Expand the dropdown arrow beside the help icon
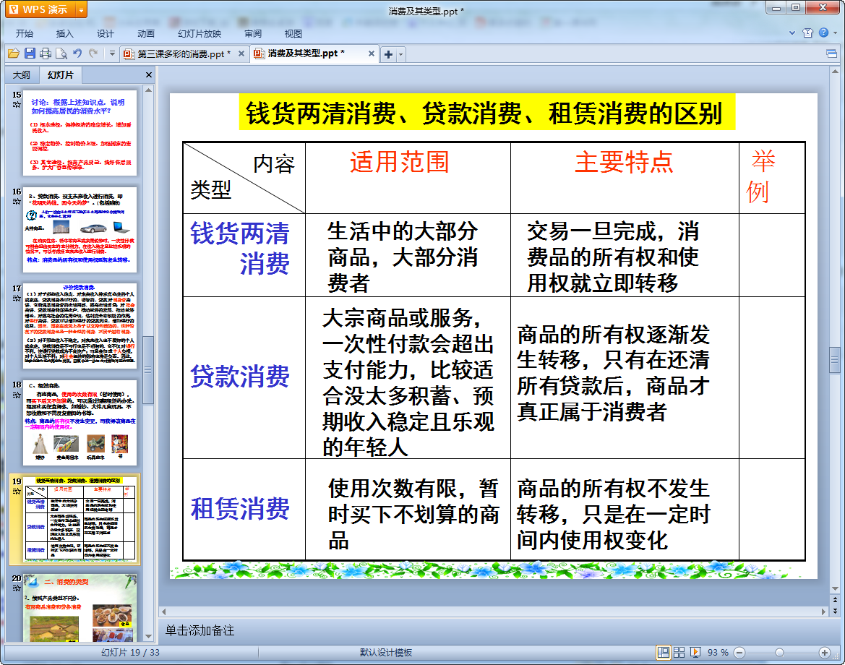This screenshot has height=665, width=845. click(x=835, y=33)
